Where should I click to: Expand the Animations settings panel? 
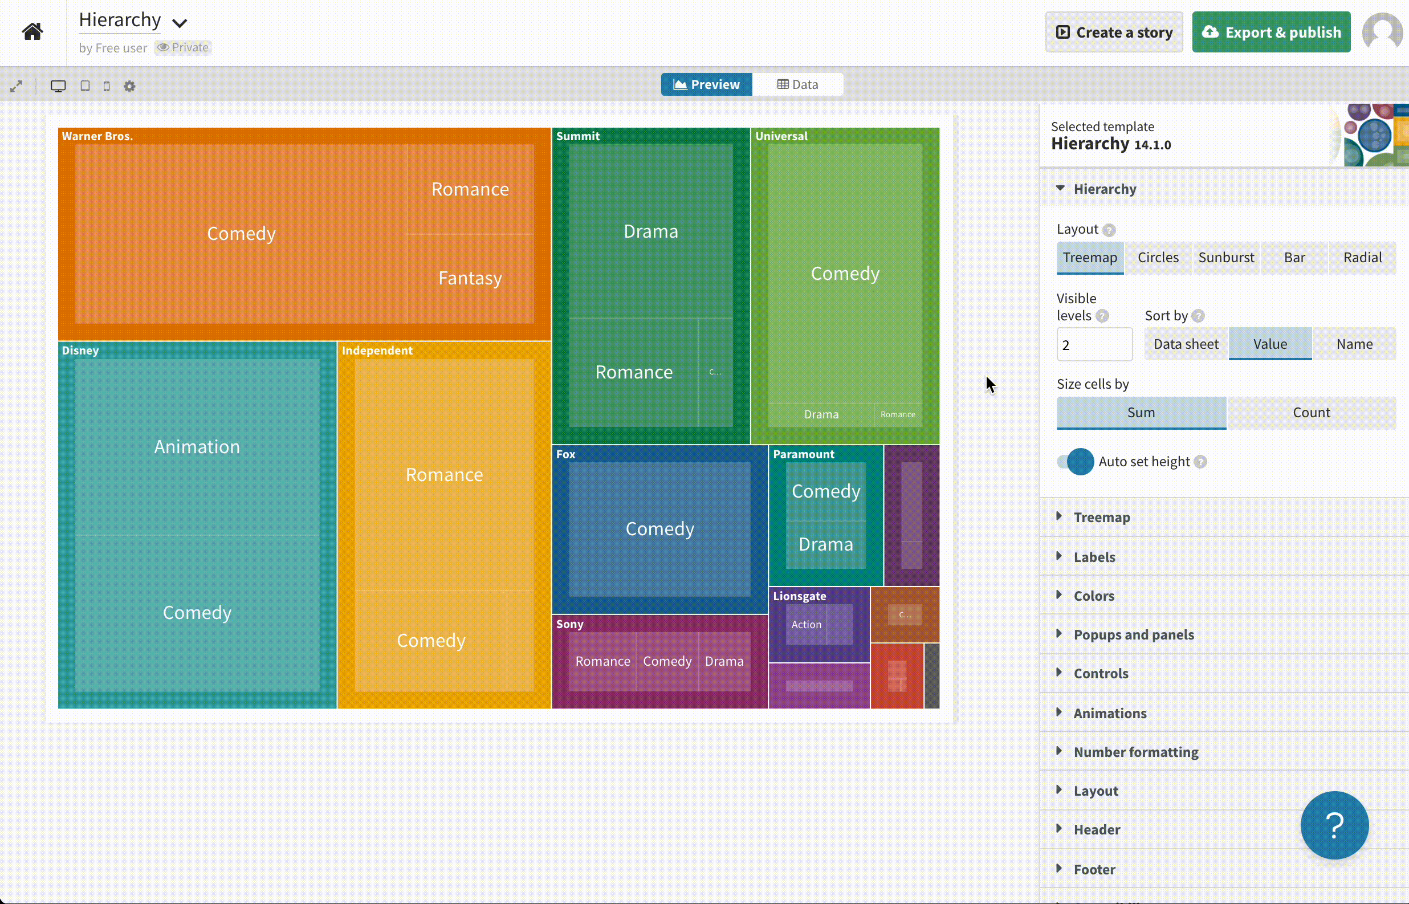(1109, 712)
